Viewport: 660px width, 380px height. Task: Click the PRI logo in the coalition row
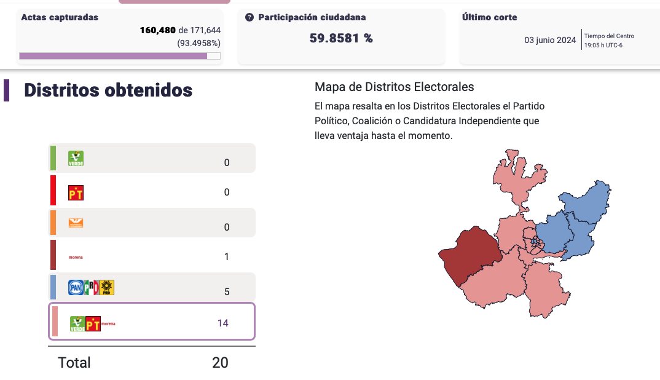(x=91, y=287)
